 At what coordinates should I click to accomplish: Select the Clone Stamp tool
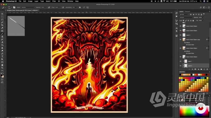tap(2, 37)
